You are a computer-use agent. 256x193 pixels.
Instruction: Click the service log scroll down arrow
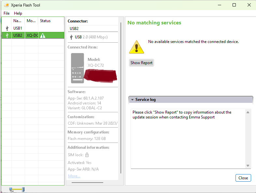[248, 166]
